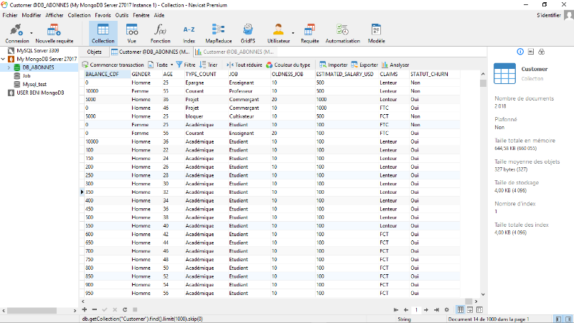Click the GridFS toolbar icon
The height and width of the screenshot is (323, 574).
click(248, 33)
